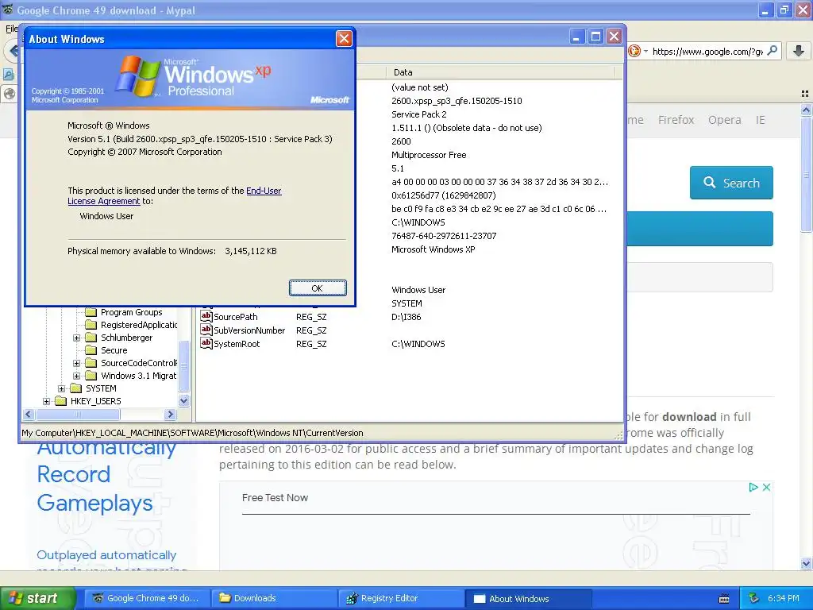
Task: Click Mypal vertical scrollbar thumb
Action: click(806, 173)
